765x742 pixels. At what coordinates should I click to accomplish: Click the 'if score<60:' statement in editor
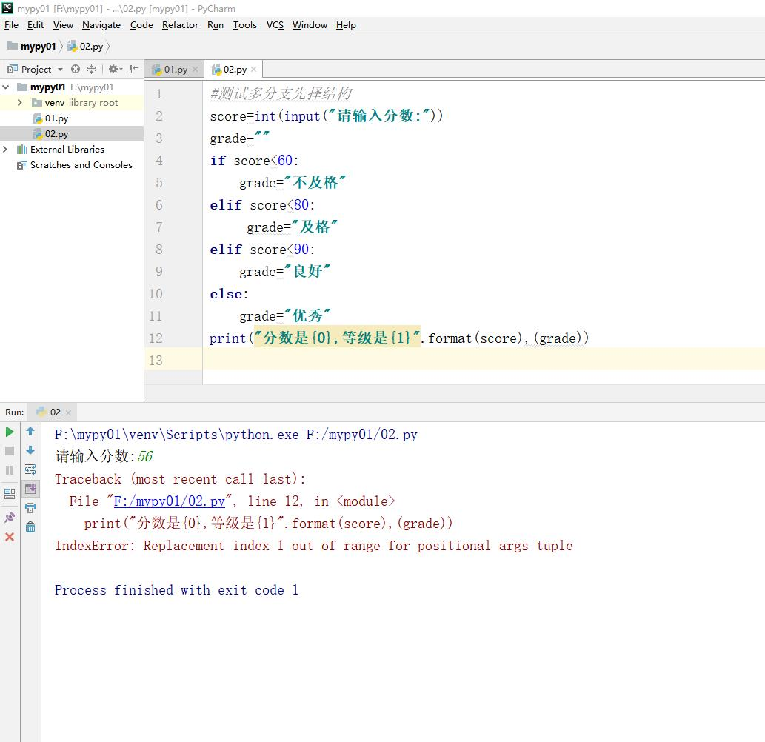tap(254, 161)
